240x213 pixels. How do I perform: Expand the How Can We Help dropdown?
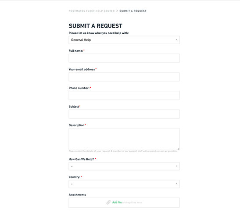tap(124, 166)
